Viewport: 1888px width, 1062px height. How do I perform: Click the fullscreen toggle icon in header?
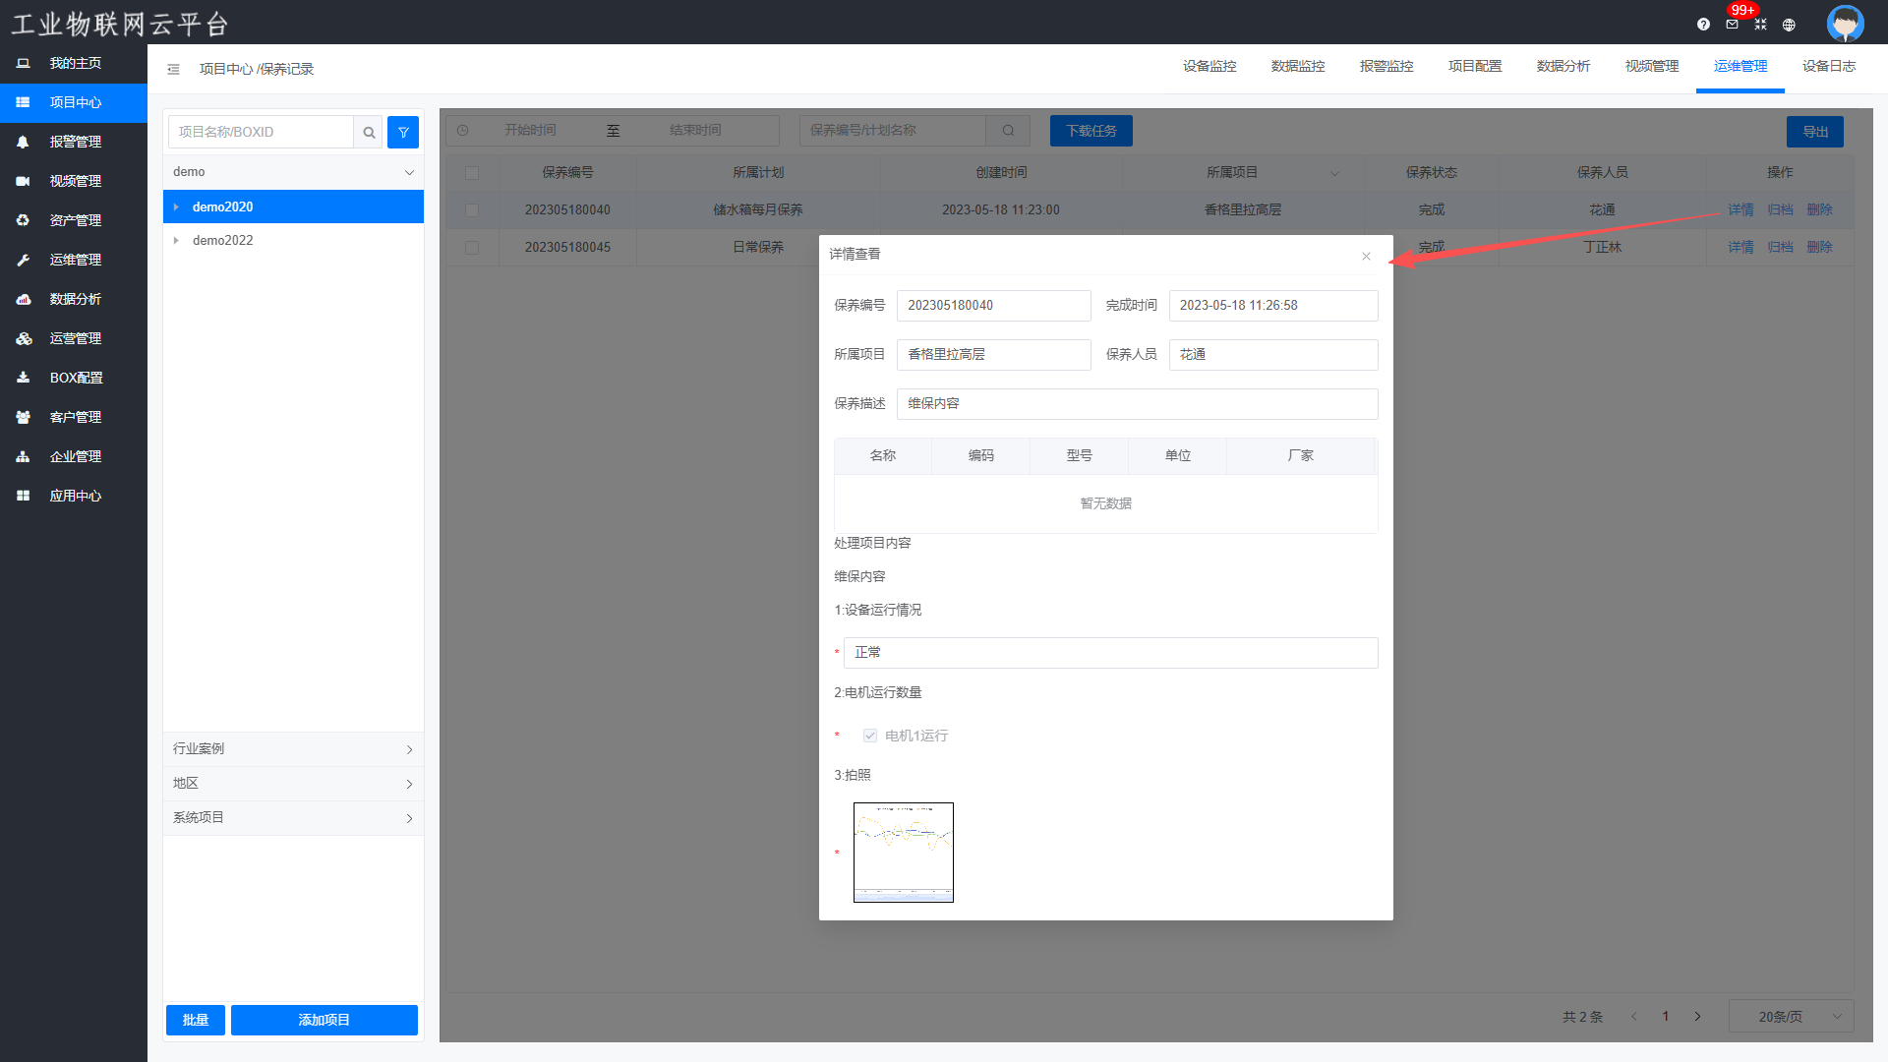click(x=1760, y=25)
